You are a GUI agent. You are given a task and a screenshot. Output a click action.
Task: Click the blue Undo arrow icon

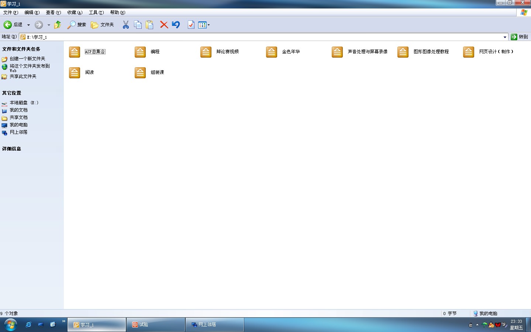[x=176, y=25]
